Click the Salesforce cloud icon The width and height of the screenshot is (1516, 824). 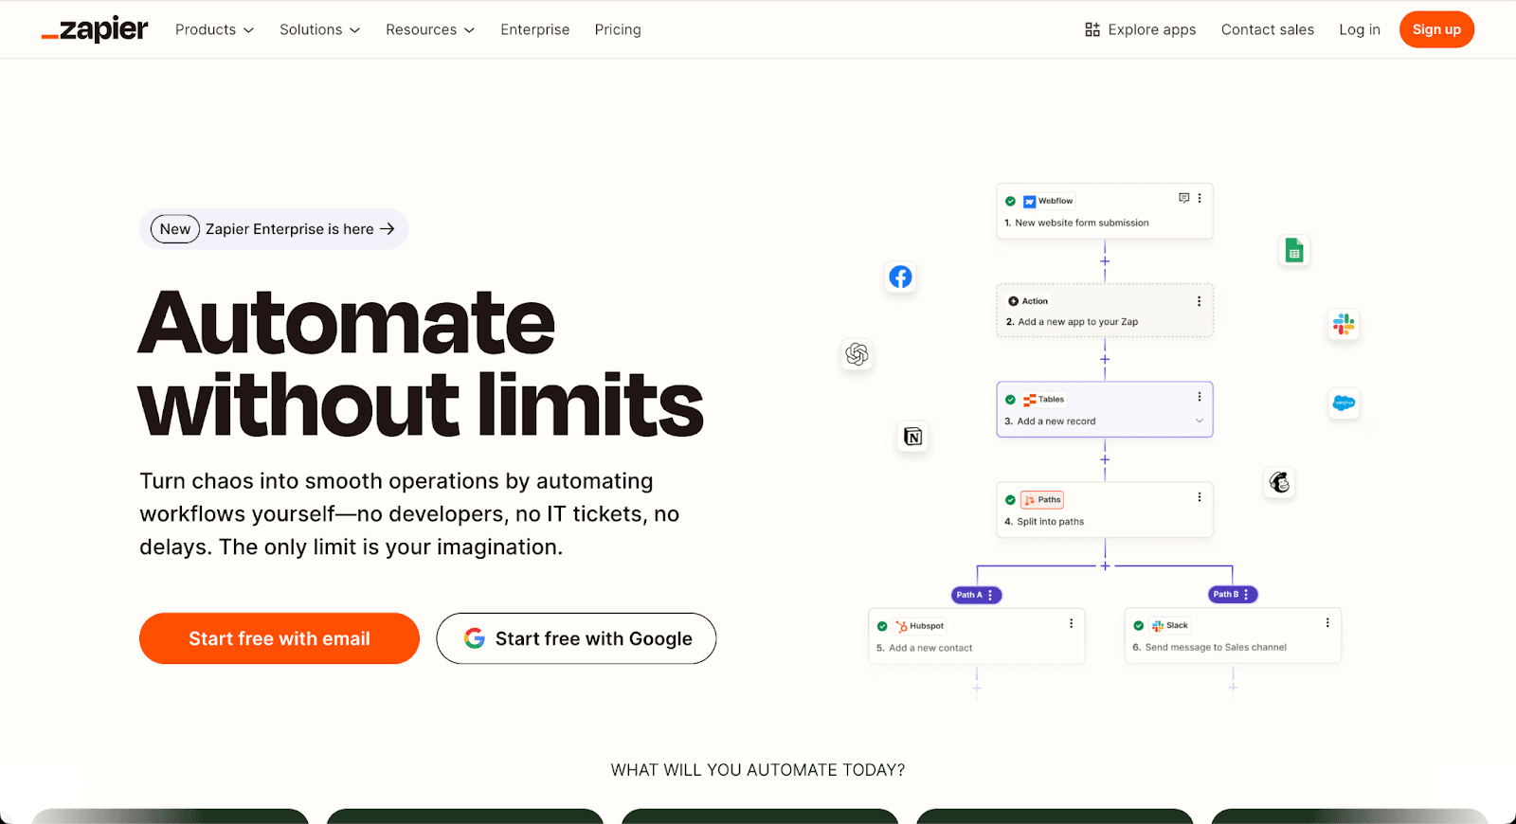point(1344,403)
